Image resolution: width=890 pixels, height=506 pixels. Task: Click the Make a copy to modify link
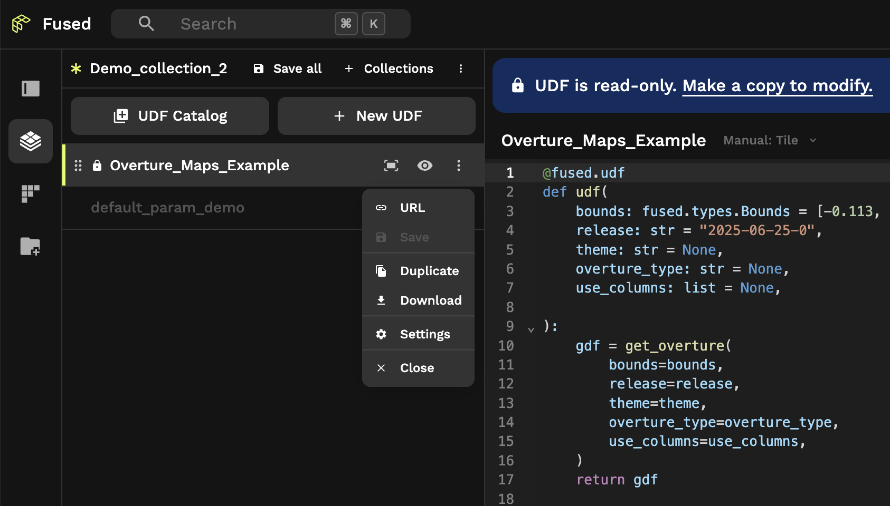(x=777, y=85)
